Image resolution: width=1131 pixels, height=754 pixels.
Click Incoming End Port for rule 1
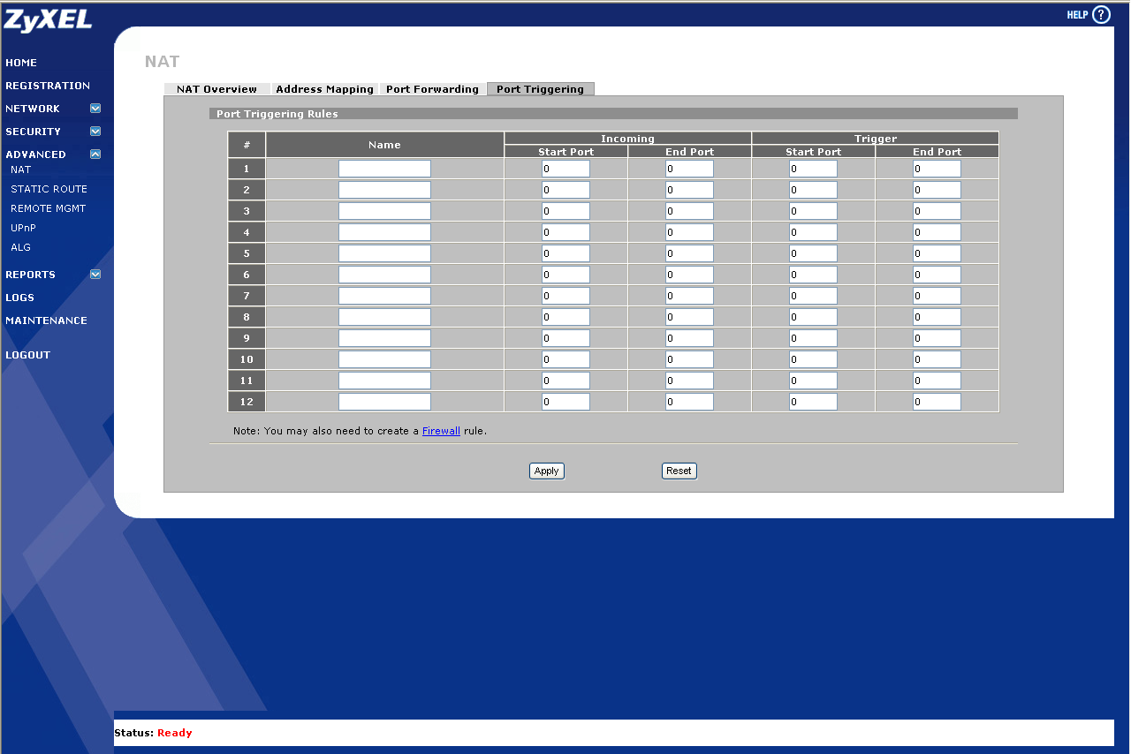[689, 169]
